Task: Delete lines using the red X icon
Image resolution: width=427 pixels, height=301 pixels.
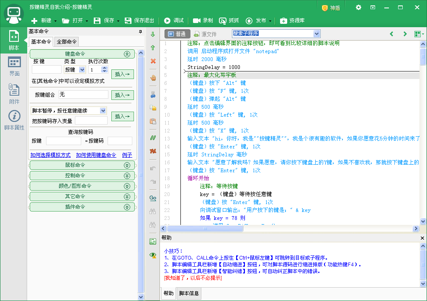Action: [153, 62]
